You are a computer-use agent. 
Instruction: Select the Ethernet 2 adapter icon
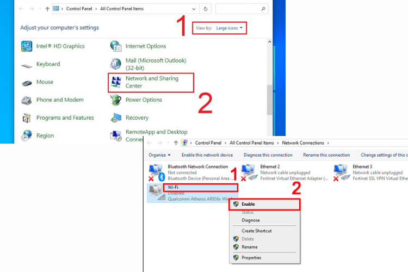249,172
